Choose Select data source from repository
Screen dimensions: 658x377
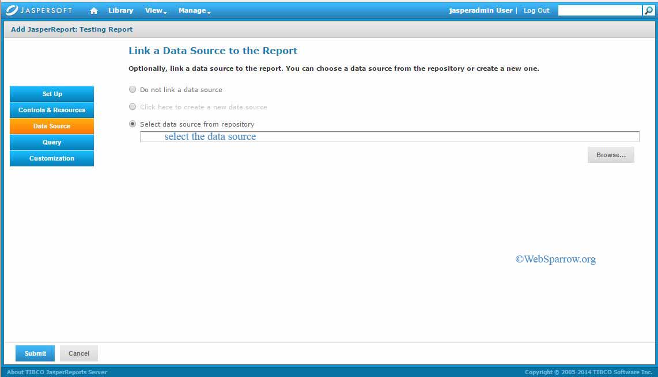(x=133, y=124)
